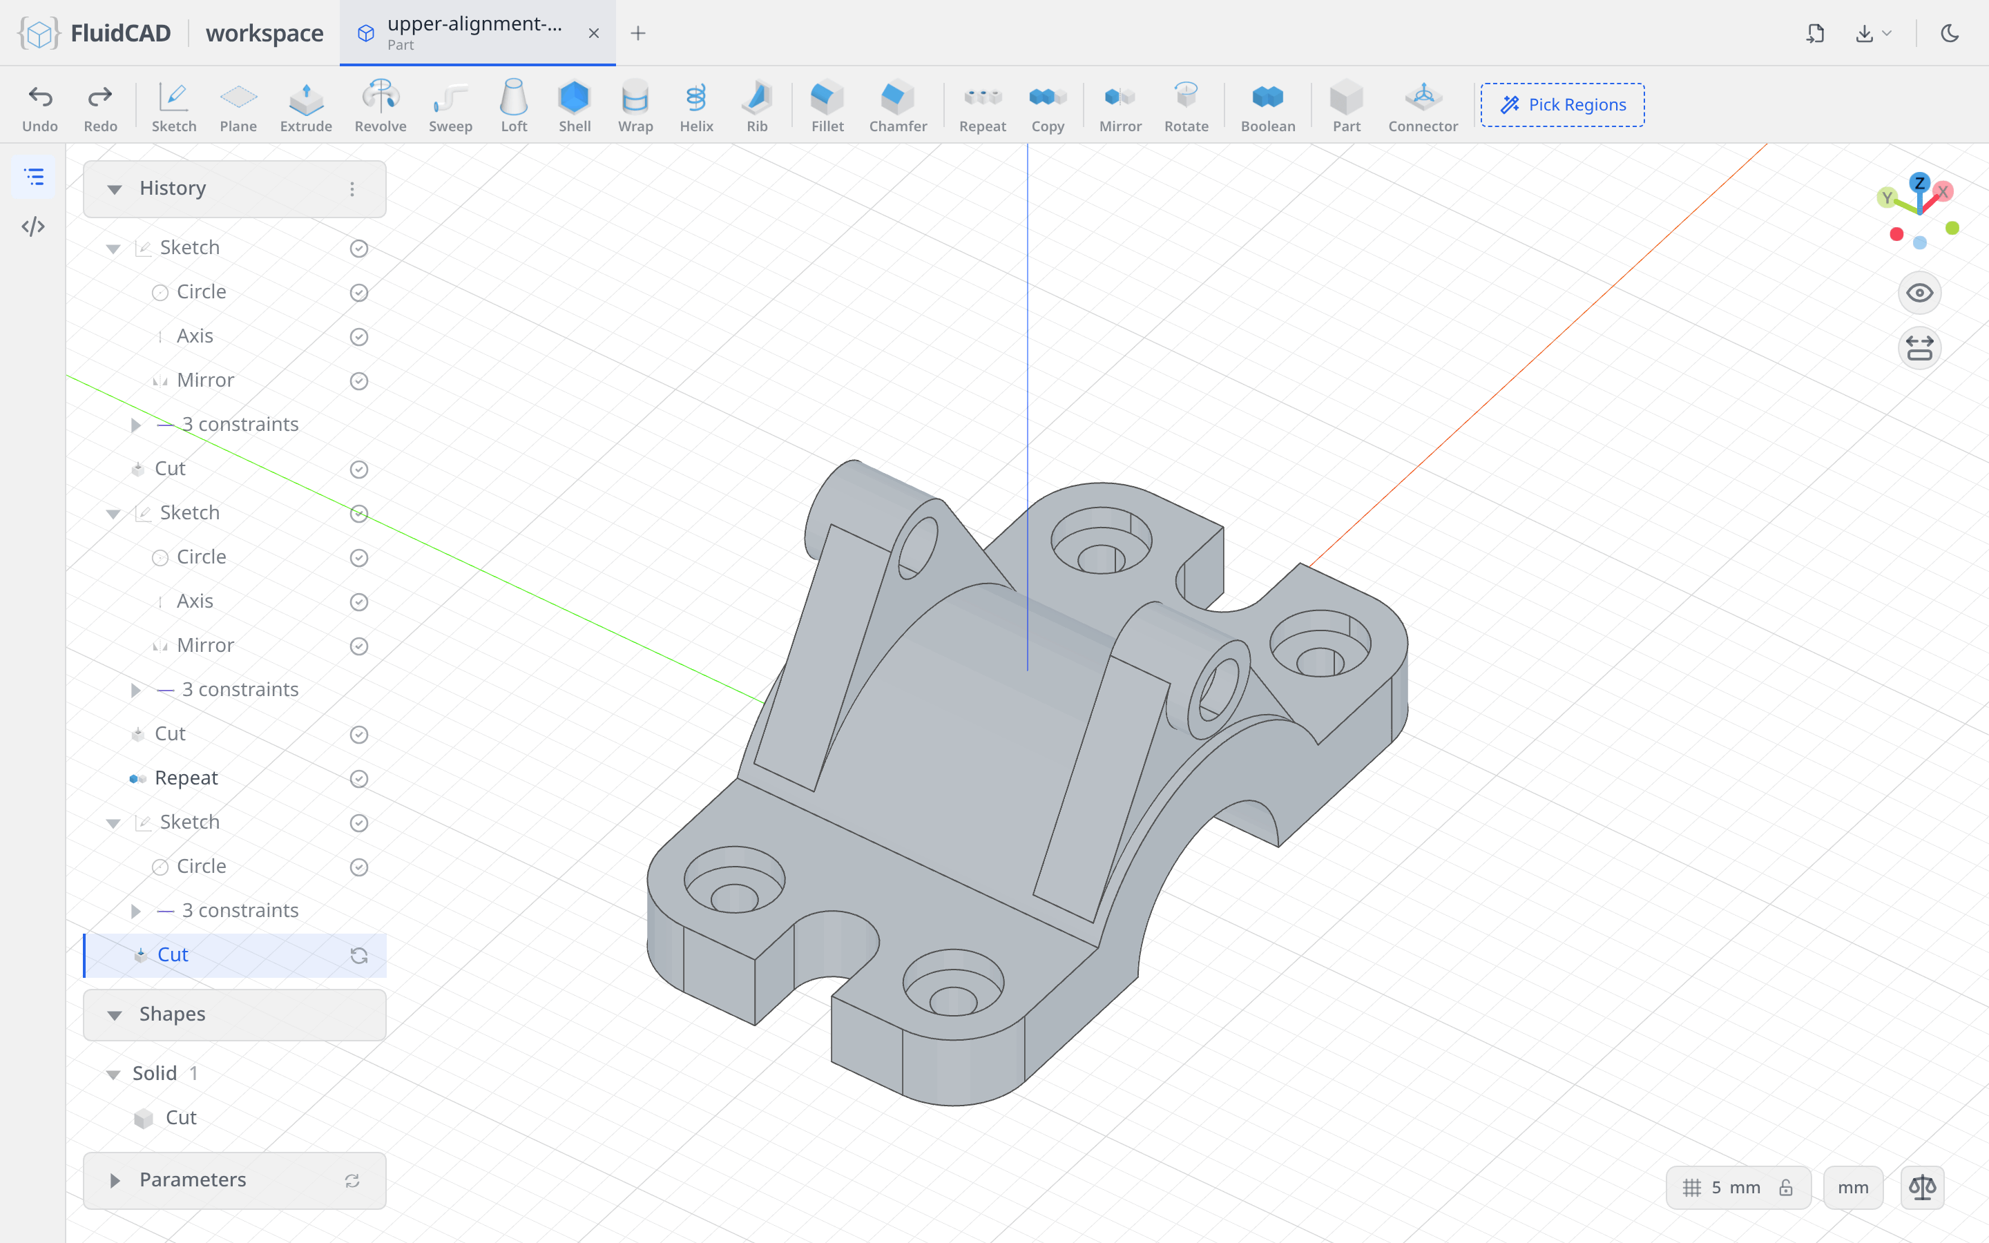The width and height of the screenshot is (1989, 1243).
Task: Select the Sweep tool
Action: point(450,106)
